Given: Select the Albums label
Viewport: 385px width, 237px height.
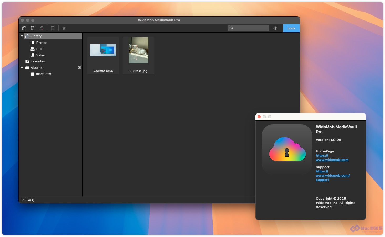Looking at the screenshot, I should point(37,68).
